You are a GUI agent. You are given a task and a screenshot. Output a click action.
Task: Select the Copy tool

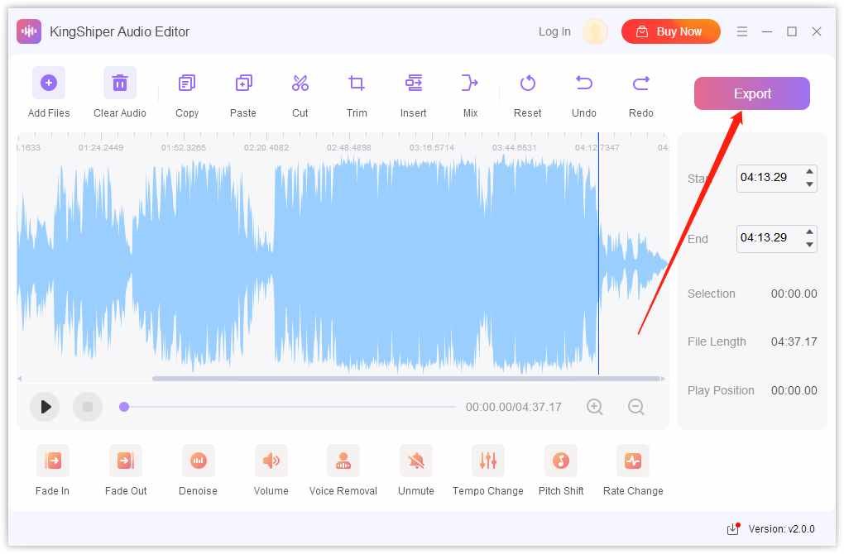click(187, 84)
